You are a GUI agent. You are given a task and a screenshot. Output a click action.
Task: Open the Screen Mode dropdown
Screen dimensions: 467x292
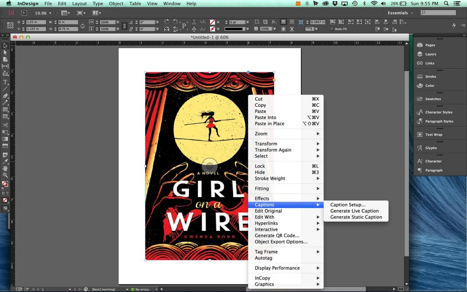(x=81, y=13)
